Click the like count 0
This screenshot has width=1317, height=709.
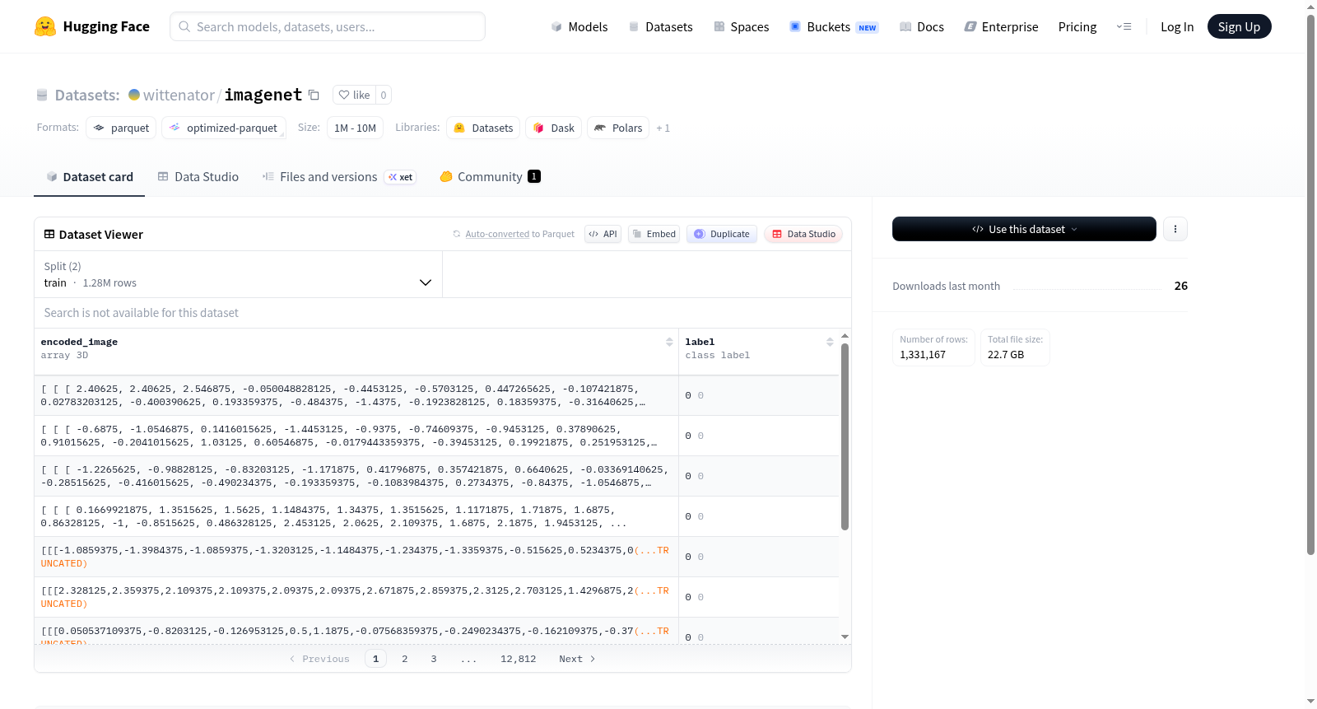[384, 95]
